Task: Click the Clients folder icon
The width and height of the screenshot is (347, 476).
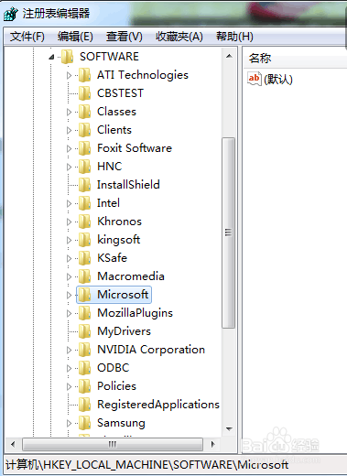Action: click(84, 130)
